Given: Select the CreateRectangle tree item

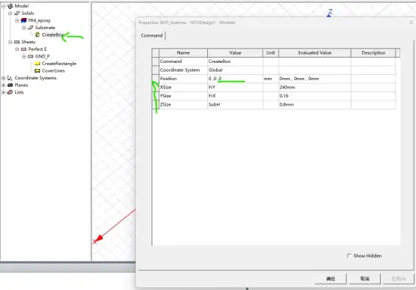Looking at the screenshot, I should [x=59, y=64].
